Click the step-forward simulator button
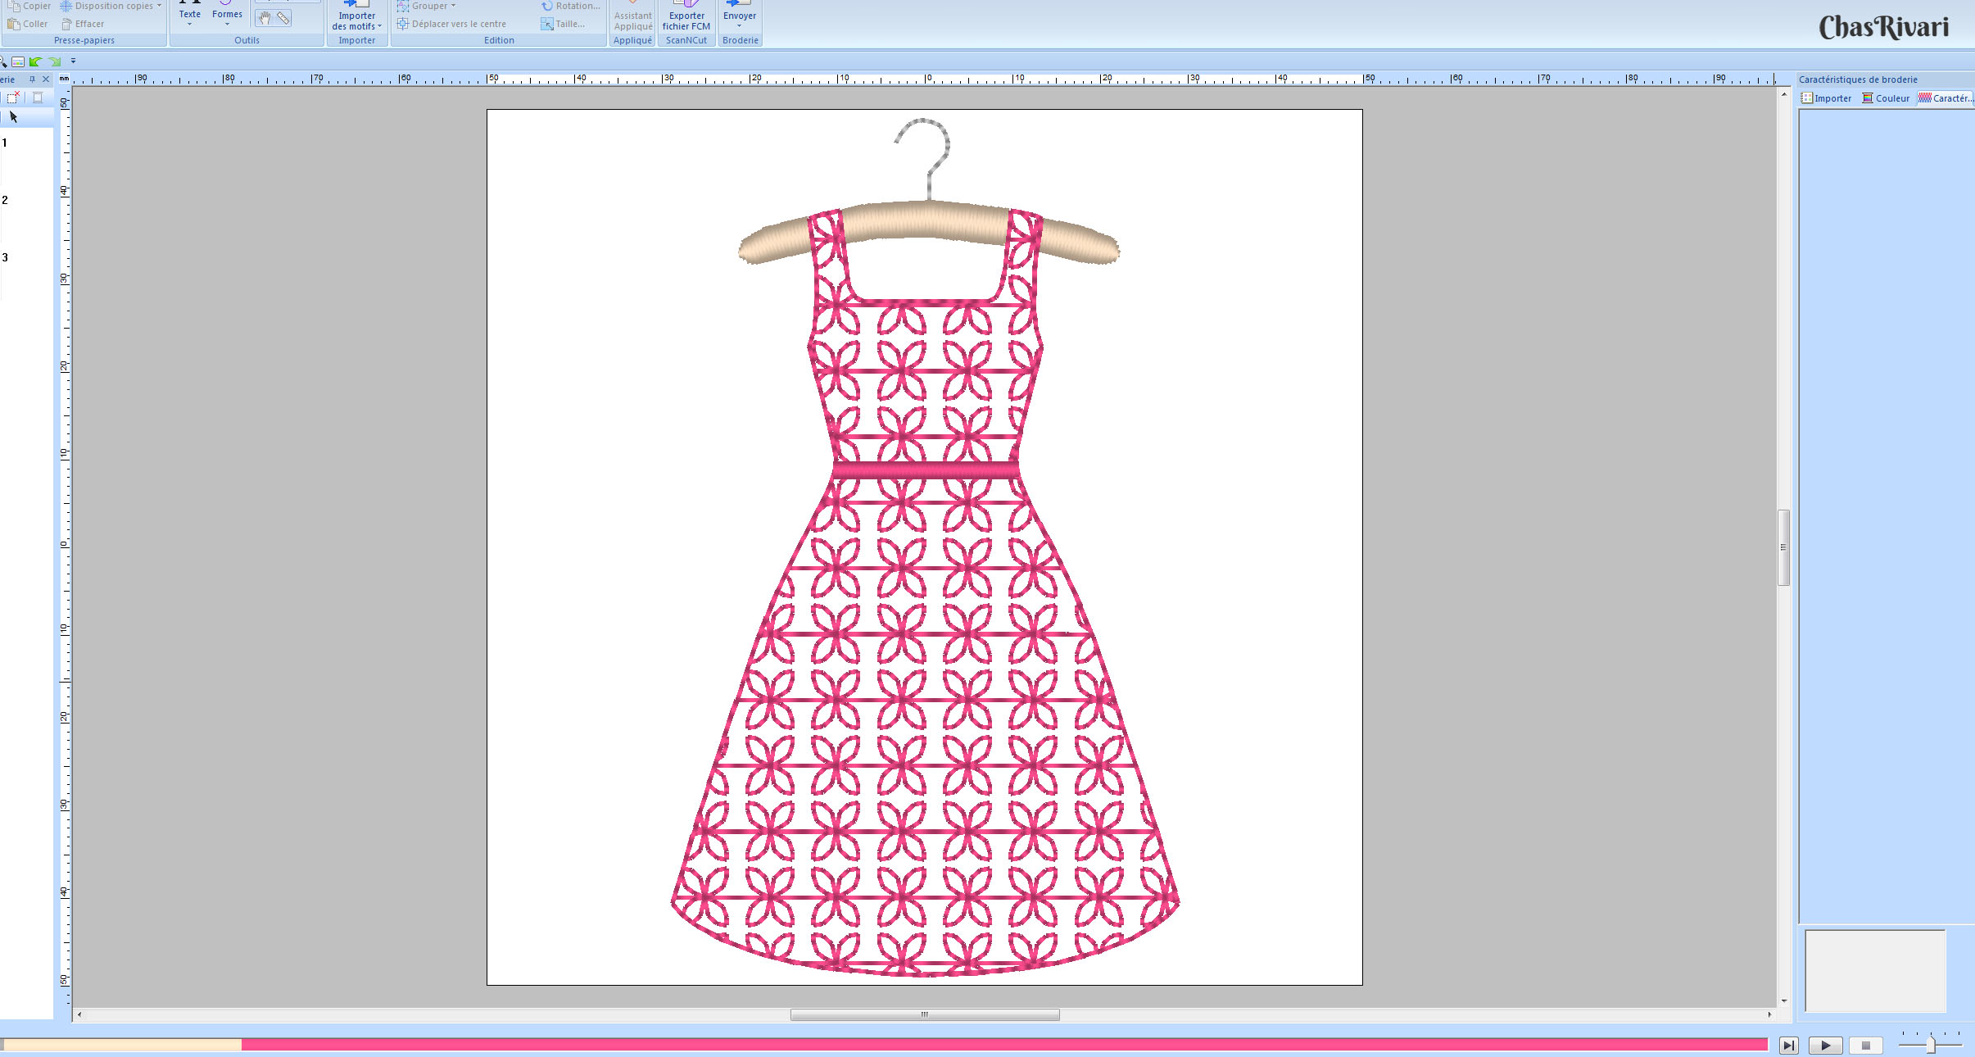 pos(1789,1046)
